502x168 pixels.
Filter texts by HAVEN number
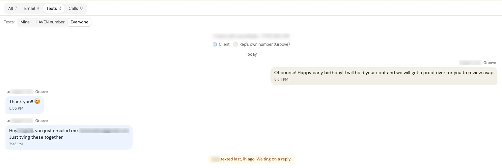click(x=50, y=22)
